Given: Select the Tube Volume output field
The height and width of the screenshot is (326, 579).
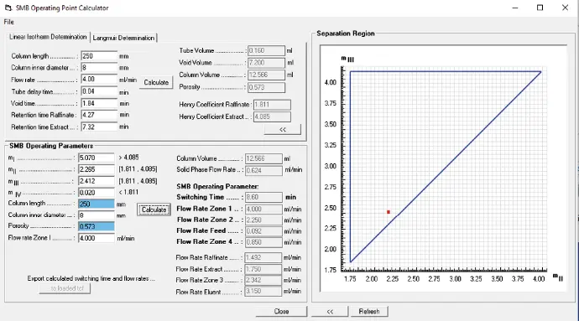Looking at the screenshot, I should 266,50.
